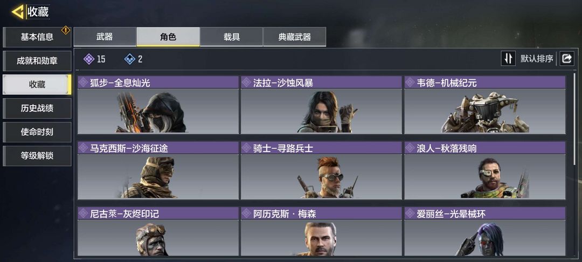Open 历史战绩 from the sidebar

[37, 108]
